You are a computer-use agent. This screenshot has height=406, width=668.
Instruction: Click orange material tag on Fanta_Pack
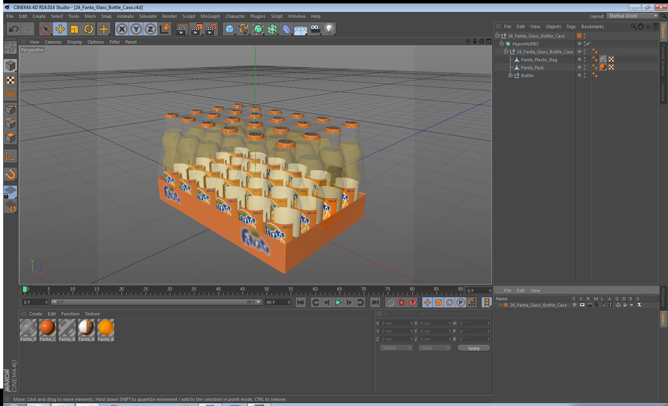(x=603, y=67)
